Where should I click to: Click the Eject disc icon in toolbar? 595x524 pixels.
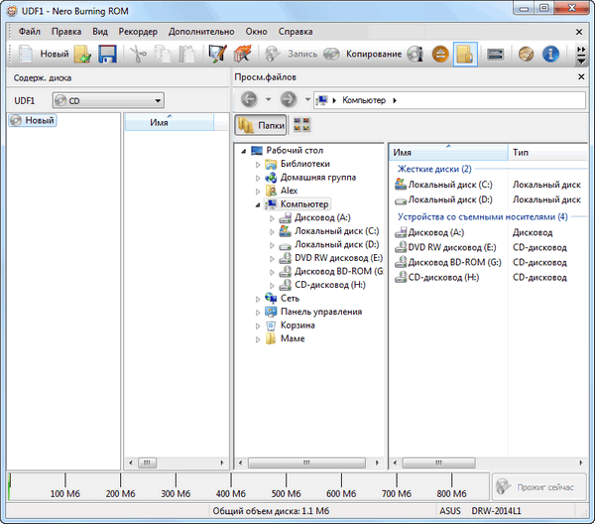[x=441, y=54]
